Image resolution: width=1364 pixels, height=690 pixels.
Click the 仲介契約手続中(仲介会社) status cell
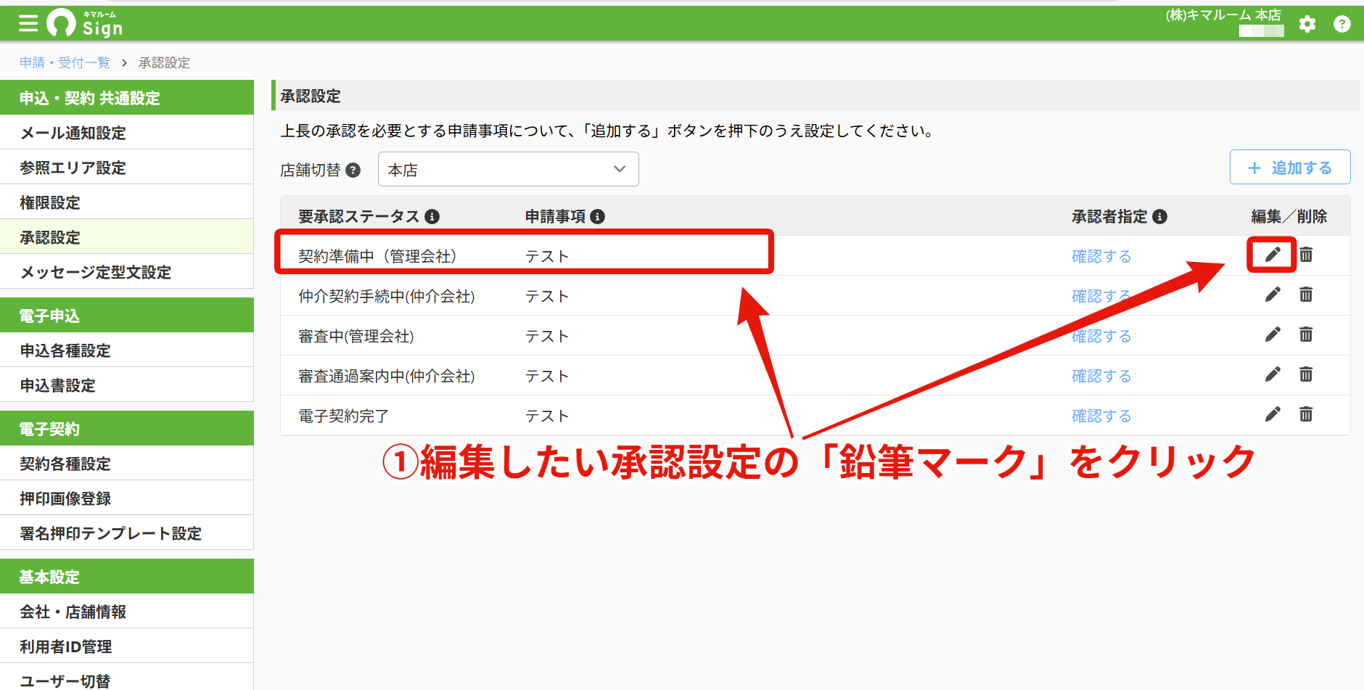[387, 296]
